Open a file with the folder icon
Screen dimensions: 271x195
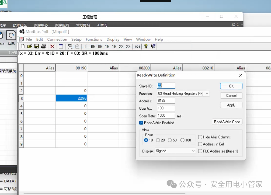pyautogui.click(x=30, y=46)
